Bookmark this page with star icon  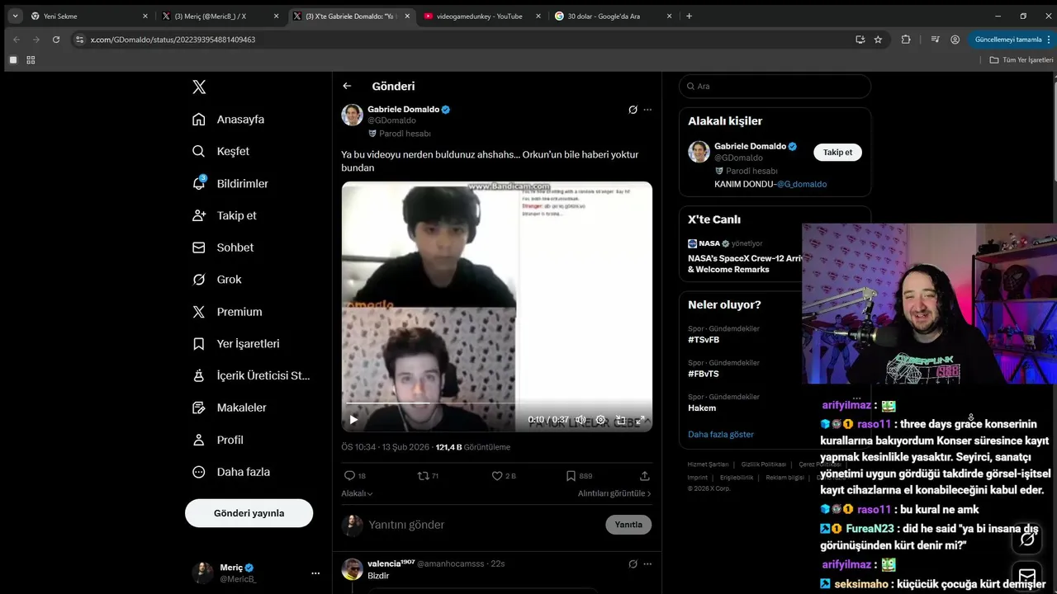click(x=878, y=39)
